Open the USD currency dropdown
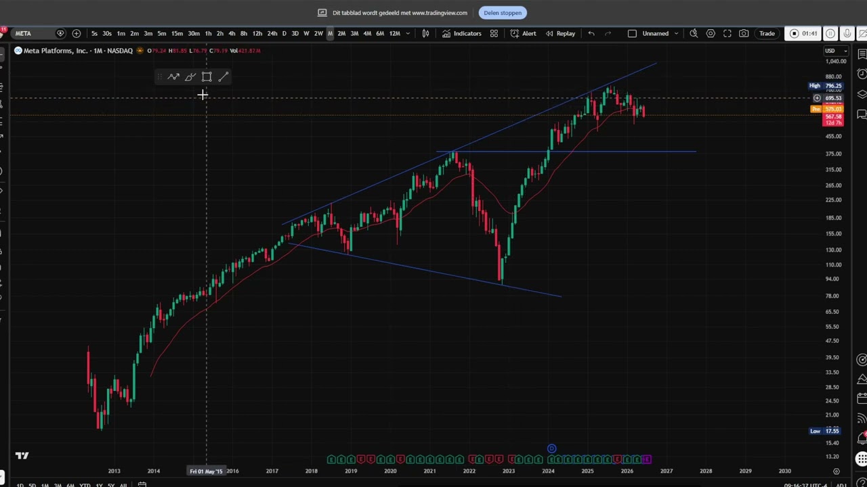 pos(835,51)
